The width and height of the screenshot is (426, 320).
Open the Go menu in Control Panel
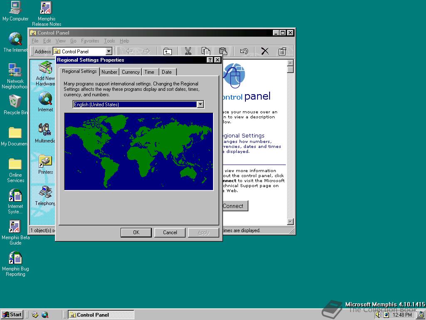click(73, 41)
